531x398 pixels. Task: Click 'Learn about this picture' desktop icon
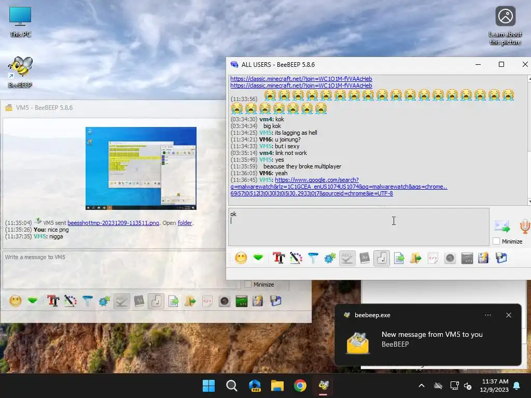pos(505,25)
